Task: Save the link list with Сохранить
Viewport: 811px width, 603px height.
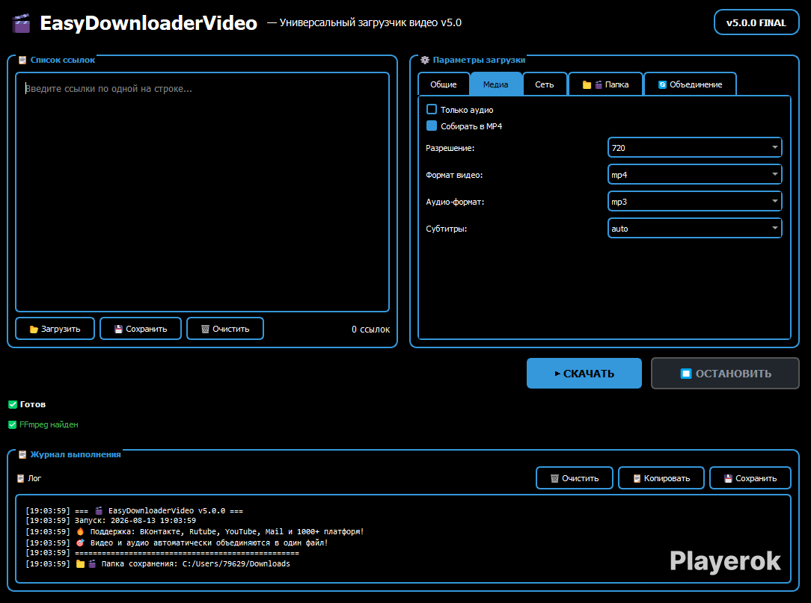Action: click(x=141, y=329)
